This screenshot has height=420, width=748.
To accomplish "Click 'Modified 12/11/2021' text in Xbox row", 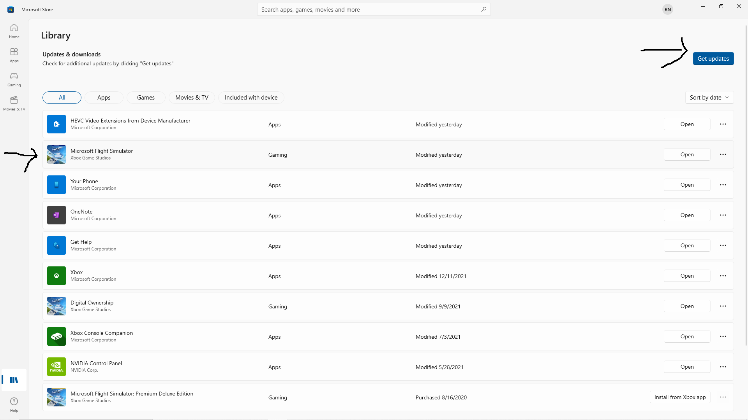I will (441, 276).
